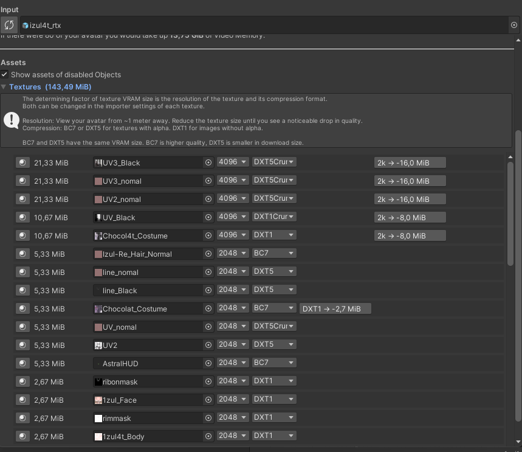Open object picker for izul4t_rtx input
The height and width of the screenshot is (452, 522).
(x=514, y=25)
